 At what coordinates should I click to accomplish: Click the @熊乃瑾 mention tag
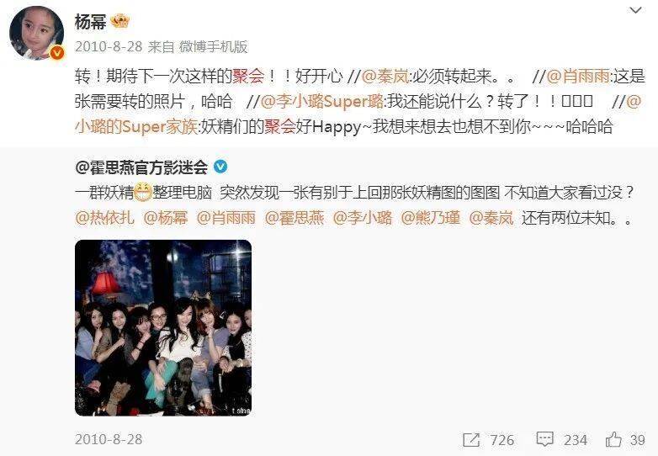[430, 218]
